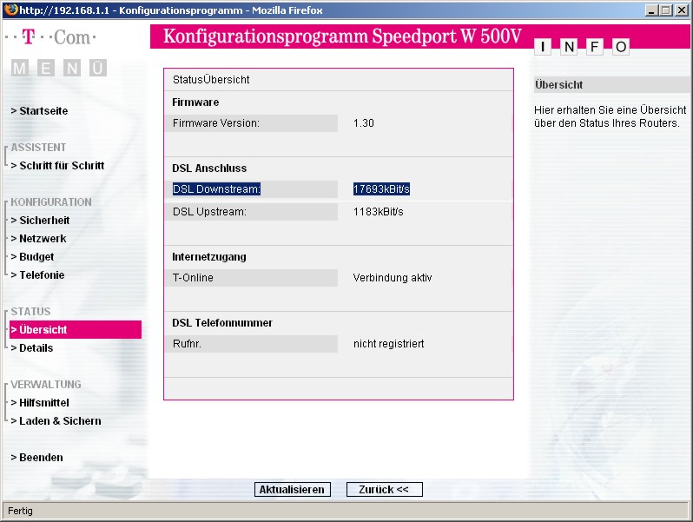Minimize the Firefox window
Viewport: 693px width, 522px height.
click(x=651, y=10)
